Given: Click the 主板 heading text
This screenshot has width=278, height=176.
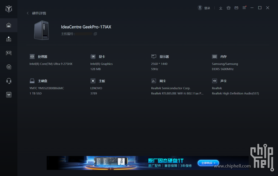Looking at the screenshot, I should [102, 81].
